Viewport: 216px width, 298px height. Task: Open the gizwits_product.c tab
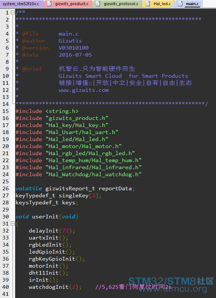pos(68,4)
